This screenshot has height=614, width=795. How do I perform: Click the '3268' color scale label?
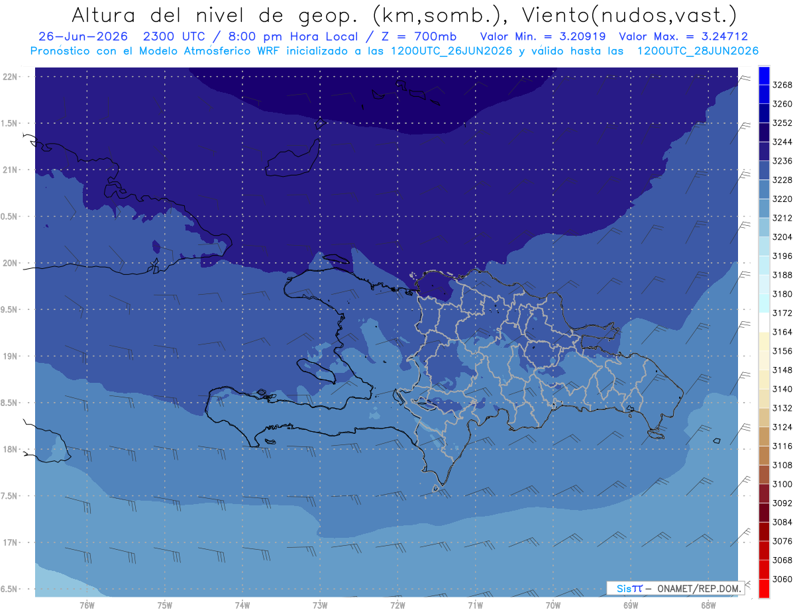pyautogui.click(x=782, y=85)
